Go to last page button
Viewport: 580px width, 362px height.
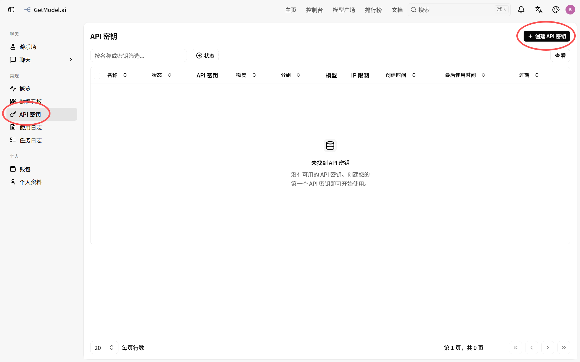pos(564,348)
